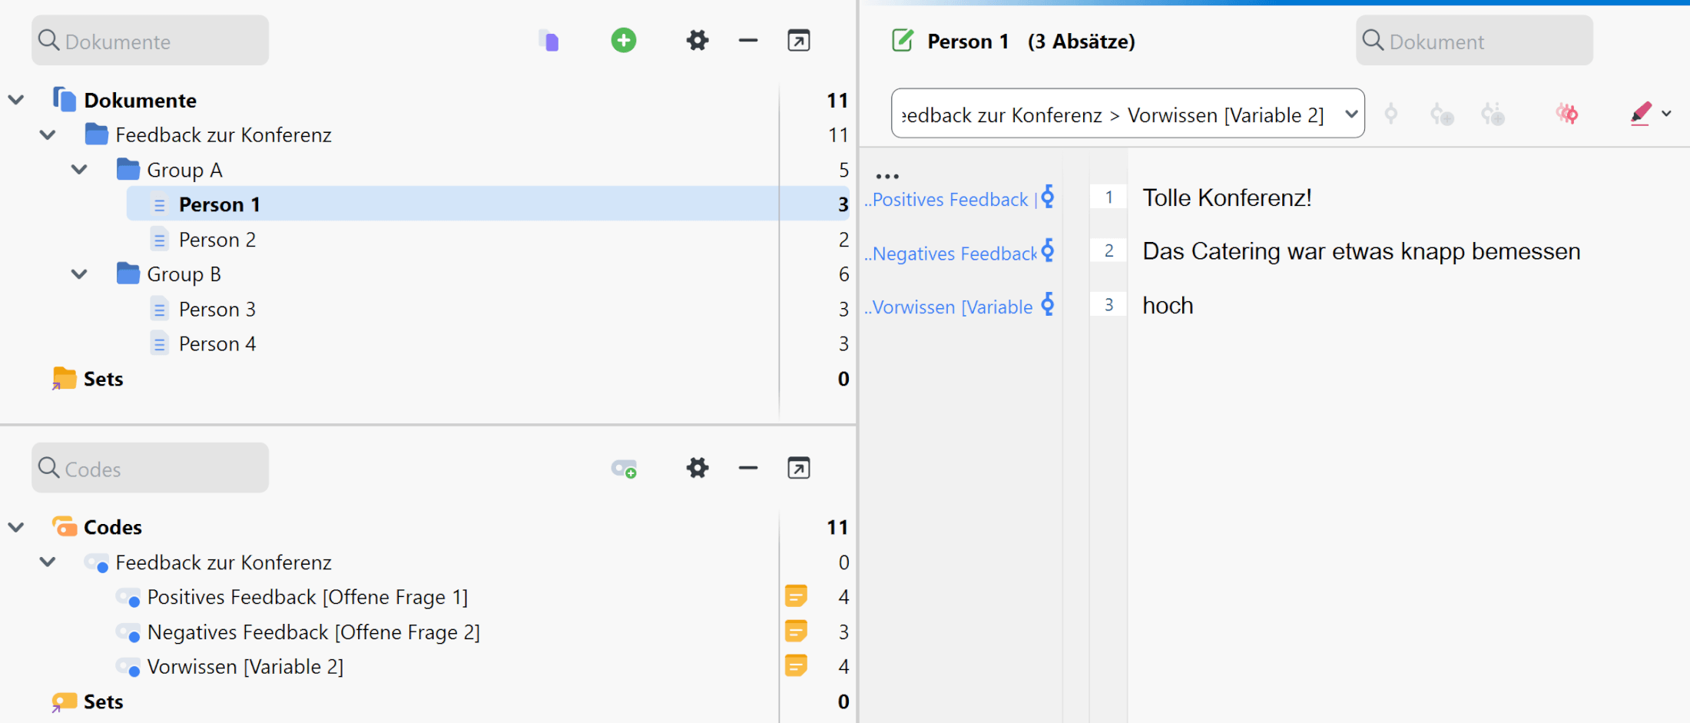Click paragraph number 3

pos(1108,305)
